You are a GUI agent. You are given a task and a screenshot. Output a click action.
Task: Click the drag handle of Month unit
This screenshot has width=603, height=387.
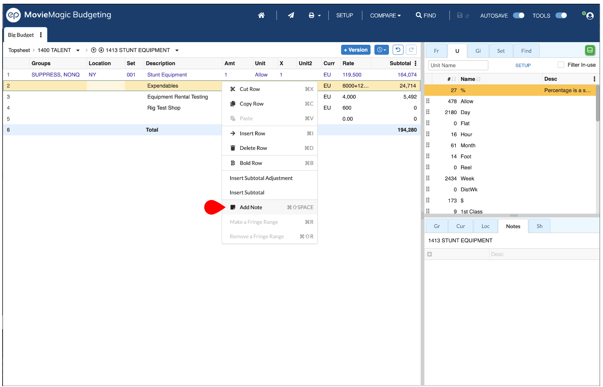(428, 145)
